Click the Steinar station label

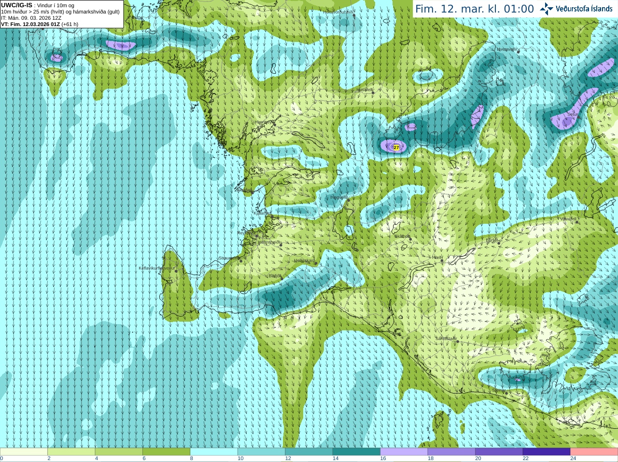(499, 390)
